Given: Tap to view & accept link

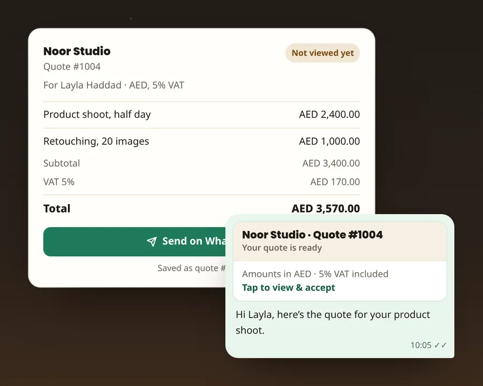Looking at the screenshot, I should pyautogui.click(x=288, y=287).
